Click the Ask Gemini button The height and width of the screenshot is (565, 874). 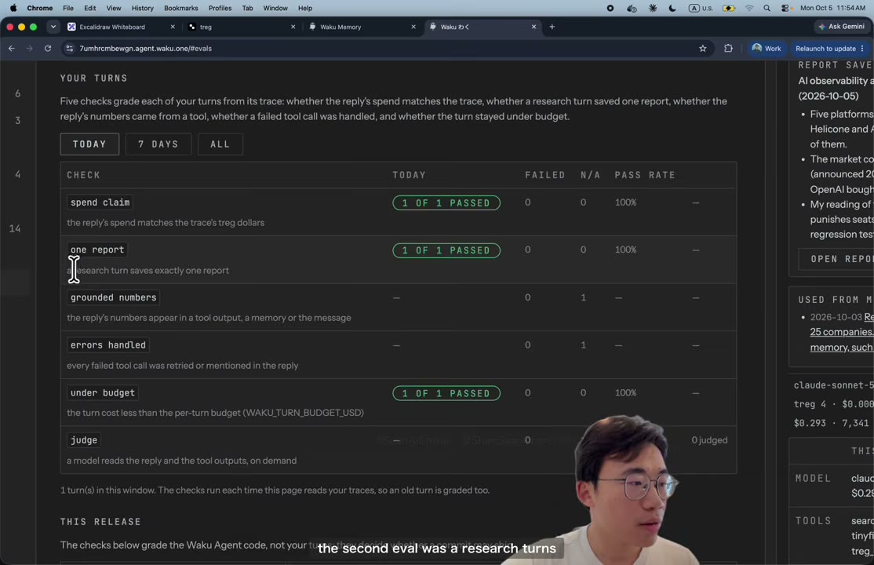[843, 27]
